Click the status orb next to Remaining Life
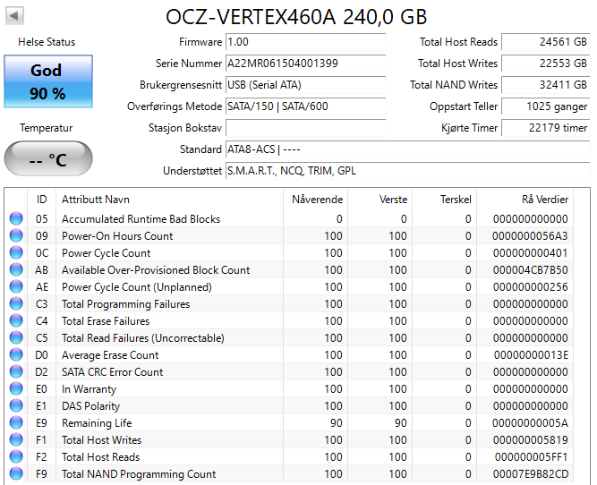The width and height of the screenshot is (597, 485). (16, 423)
